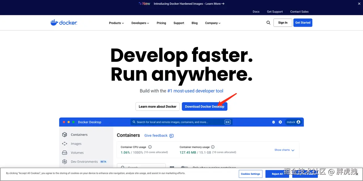
Task: Click the Get Started button
Action: (303, 23)
